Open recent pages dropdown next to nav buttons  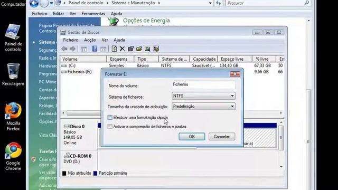(51, 3)
